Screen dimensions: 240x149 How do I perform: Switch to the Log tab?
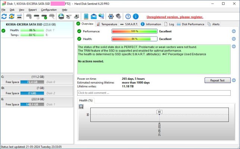click(169, 24)
